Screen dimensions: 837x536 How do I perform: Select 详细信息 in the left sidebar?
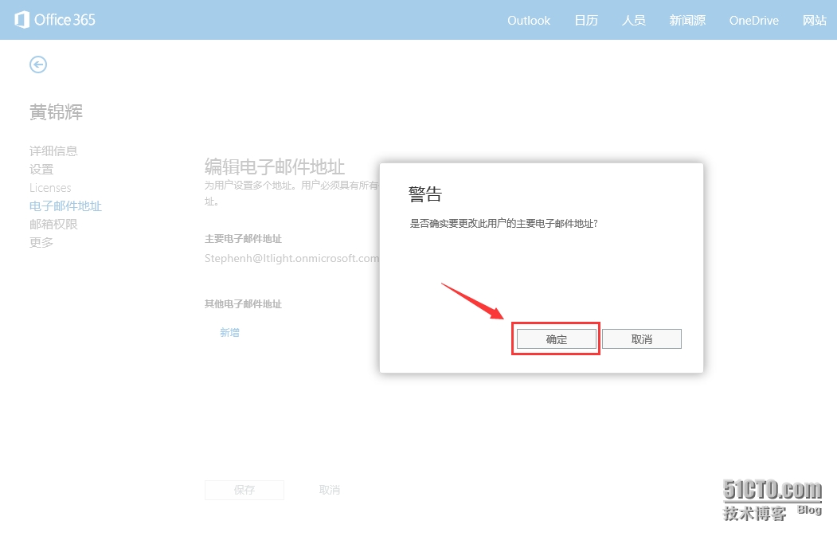(x=53, y=151)
